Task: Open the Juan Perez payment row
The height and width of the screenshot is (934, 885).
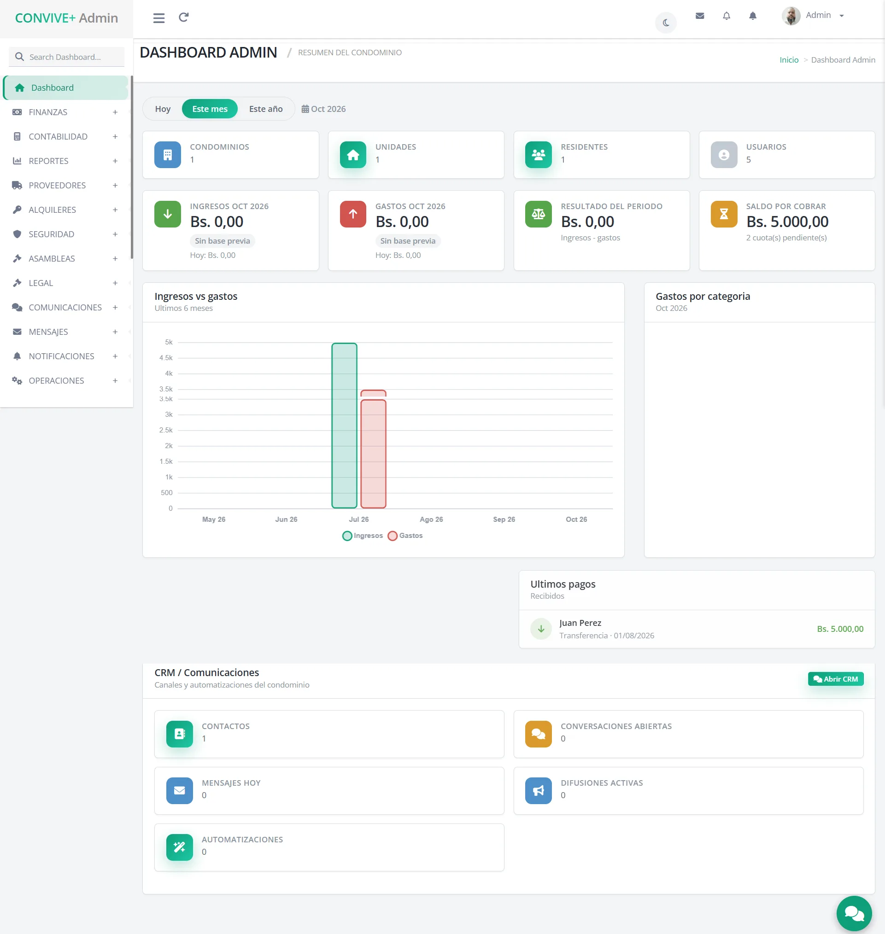Action: [x=697, y=629]
